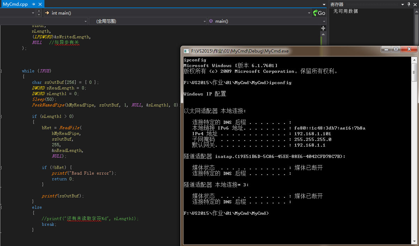
Task: Click the 'DWORD nLength1 = 0' line
Action: (55, 94)
